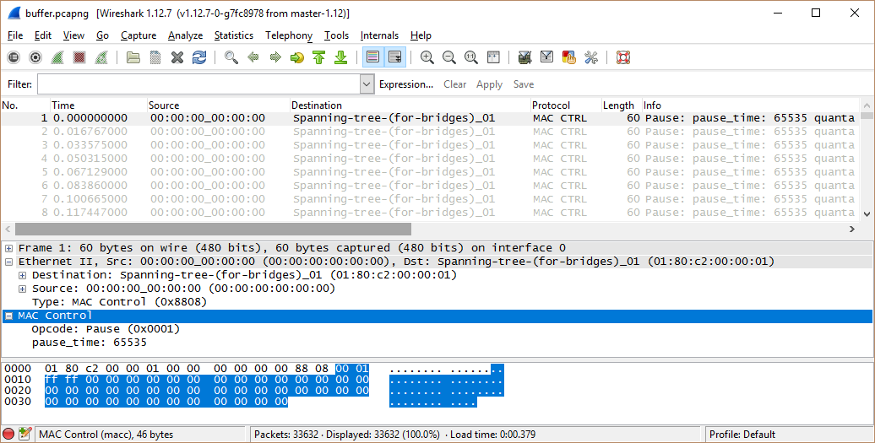Edit coloring rules icon
The image size is (875, 443).
click(x=568, y=57)
